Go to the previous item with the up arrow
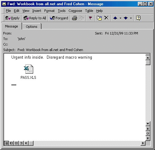This screenshot has width=155, height=150. (x=115, y=18)
